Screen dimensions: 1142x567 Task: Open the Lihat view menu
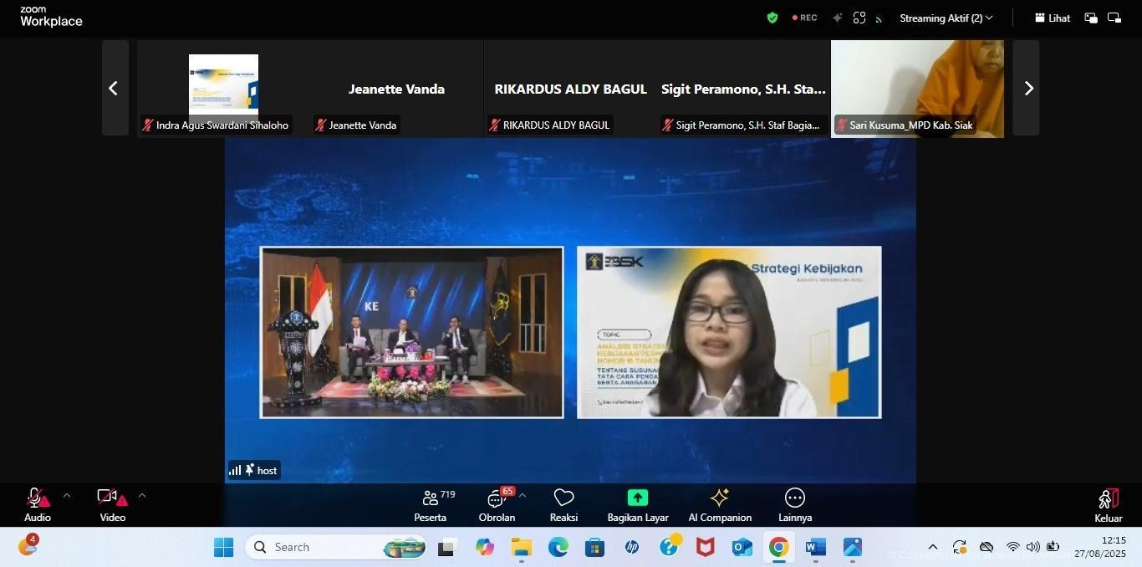pyautogui.click(x=1052, y=18)
